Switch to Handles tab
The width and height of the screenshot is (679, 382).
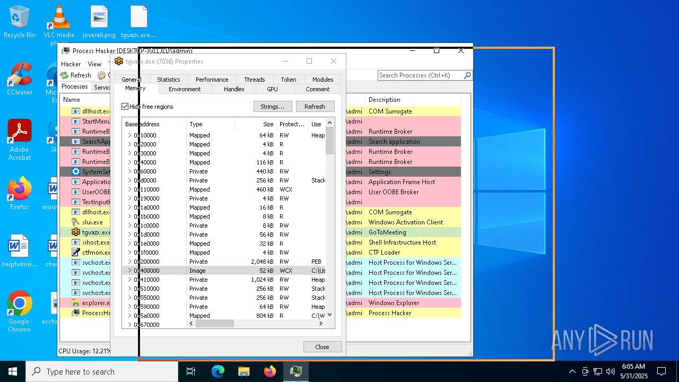pos(234,89)
